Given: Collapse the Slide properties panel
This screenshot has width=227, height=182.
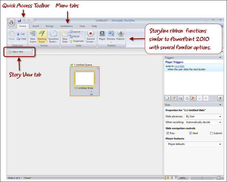Looking at the screenshot, I should 220,105.
